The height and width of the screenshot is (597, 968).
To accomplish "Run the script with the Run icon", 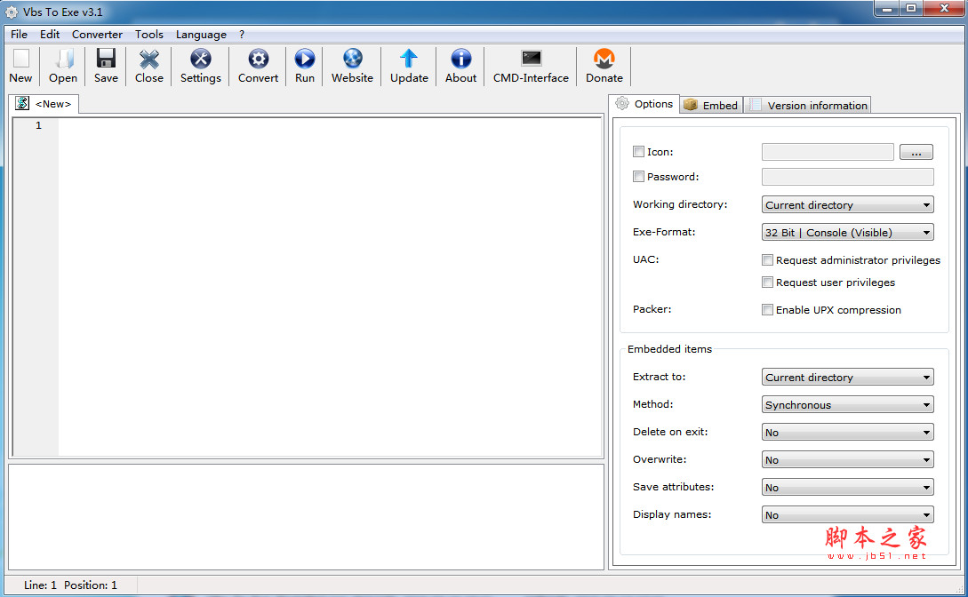I will click(305, 60).
